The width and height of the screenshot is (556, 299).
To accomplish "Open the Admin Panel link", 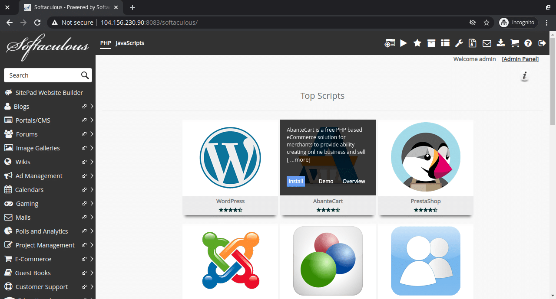I will pyautogui.click(x=520, y=59).
